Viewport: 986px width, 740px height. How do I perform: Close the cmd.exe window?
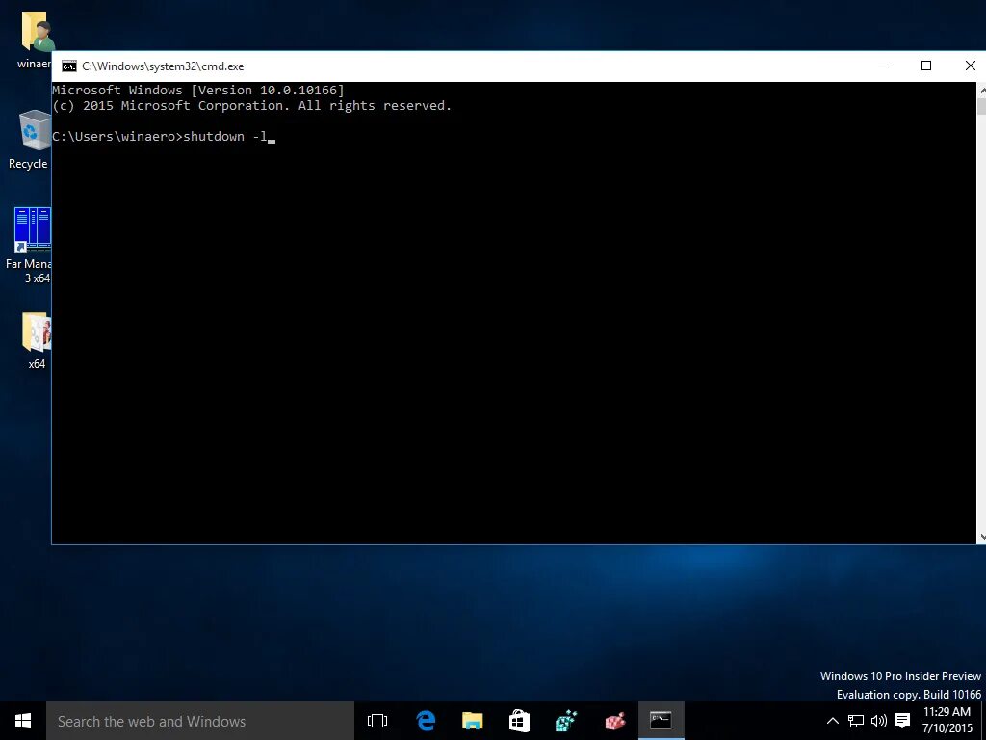pyautogui.click(x=969, y=66)
